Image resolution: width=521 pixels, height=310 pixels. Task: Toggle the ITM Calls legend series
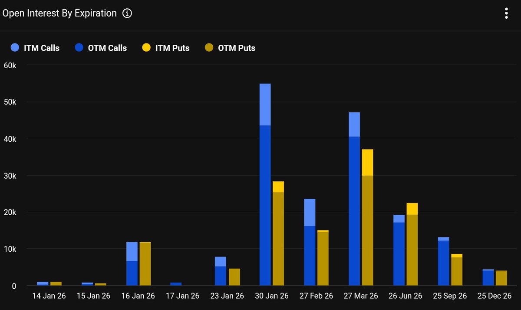point(36,48)
